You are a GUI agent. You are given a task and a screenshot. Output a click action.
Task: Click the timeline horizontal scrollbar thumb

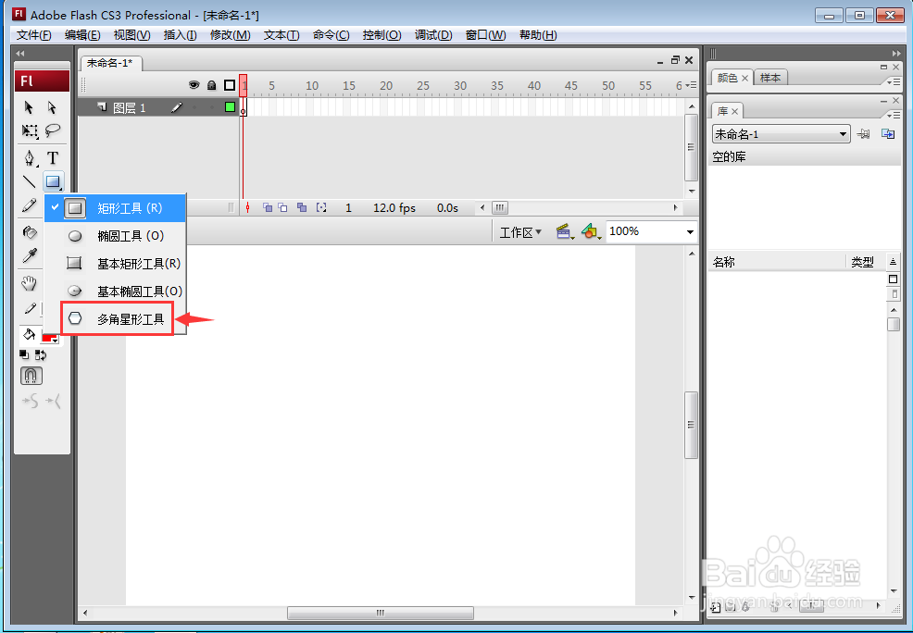point(500,207)
